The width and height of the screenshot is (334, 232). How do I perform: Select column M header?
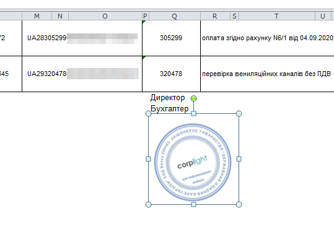click(x=37, y=16)
